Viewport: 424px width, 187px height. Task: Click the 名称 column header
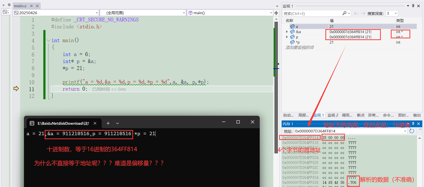[289, 20]
